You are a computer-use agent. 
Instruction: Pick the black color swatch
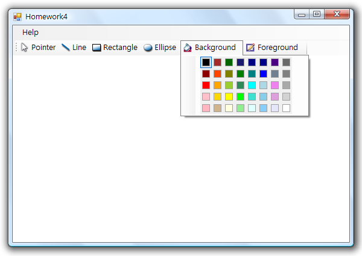(x=206, y=63)
